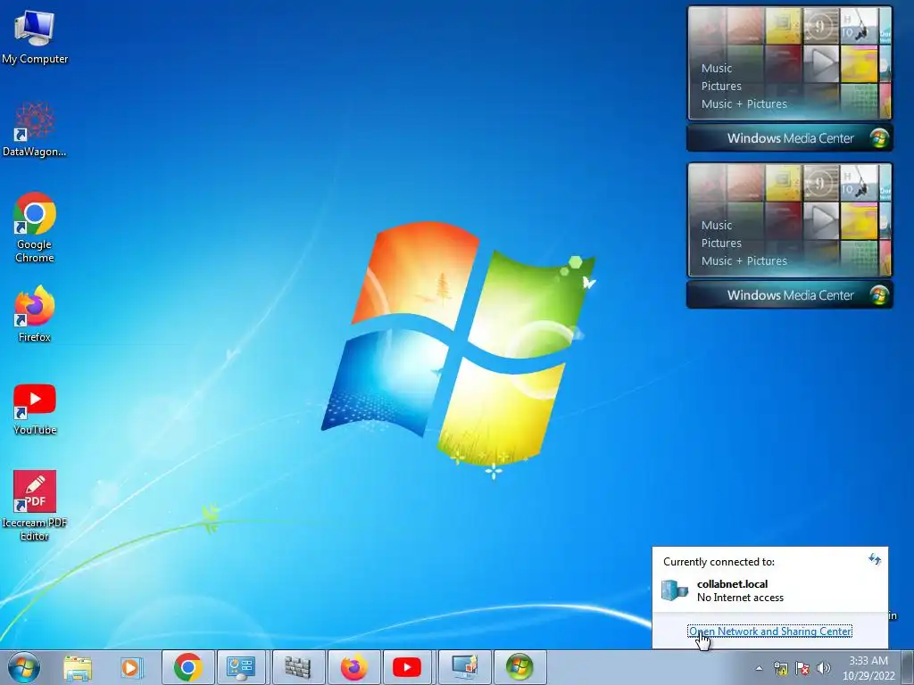914x685 pixels.
Task: Select the Google Chrome desktop shortcut
Action: tap(35, 227)
